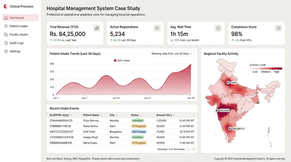Click the Bengaluru city cell for Amit Patel
This screenshot has height=162, width=291.
click(x=115, y=132)
